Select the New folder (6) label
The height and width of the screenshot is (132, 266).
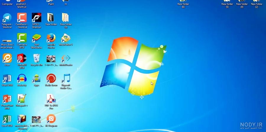(183, 6)
